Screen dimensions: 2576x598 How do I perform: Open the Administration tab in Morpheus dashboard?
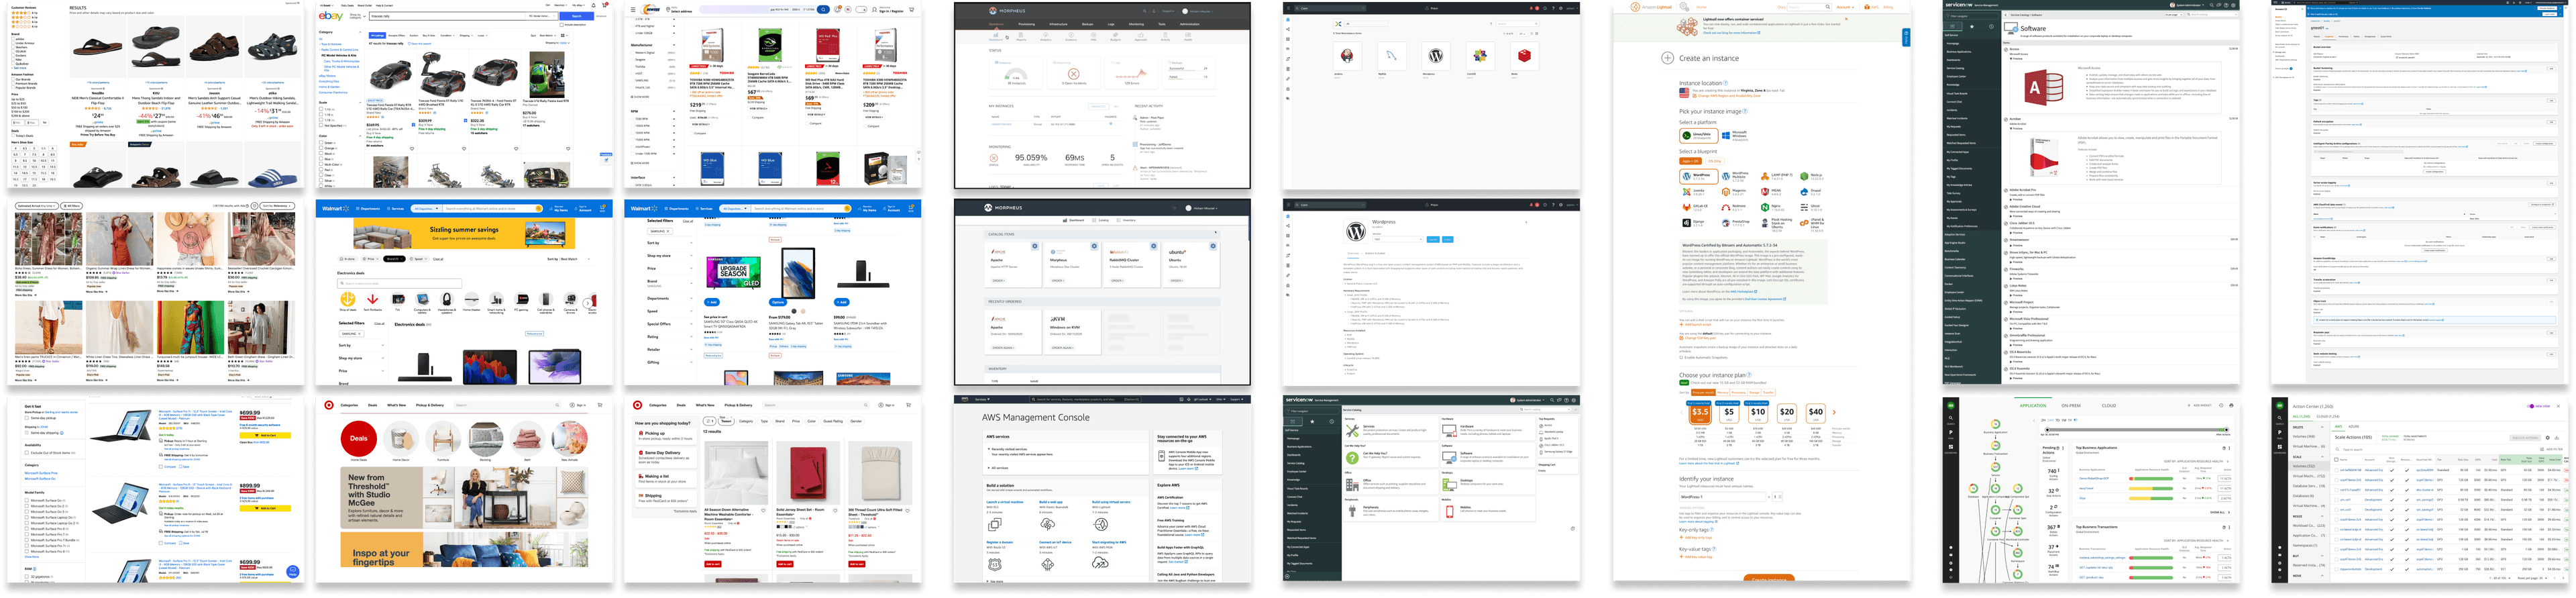pos(1190,24)
